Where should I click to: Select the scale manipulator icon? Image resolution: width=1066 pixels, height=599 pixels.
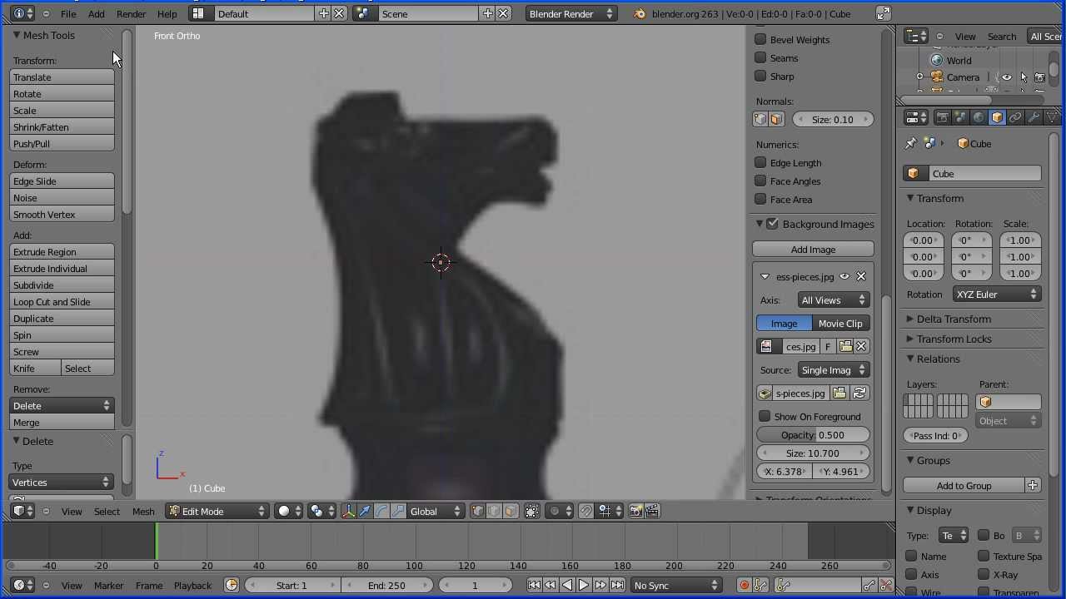tap(398, 511)
